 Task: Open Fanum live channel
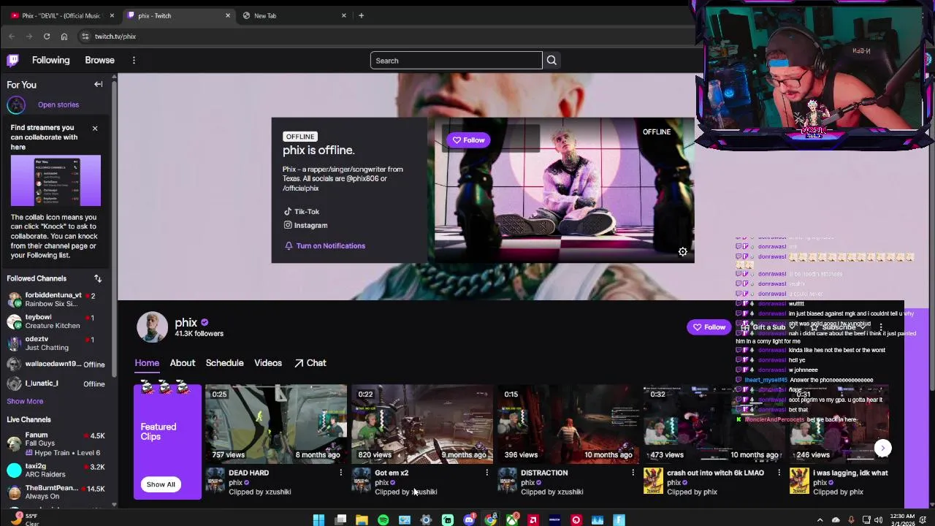57,443
